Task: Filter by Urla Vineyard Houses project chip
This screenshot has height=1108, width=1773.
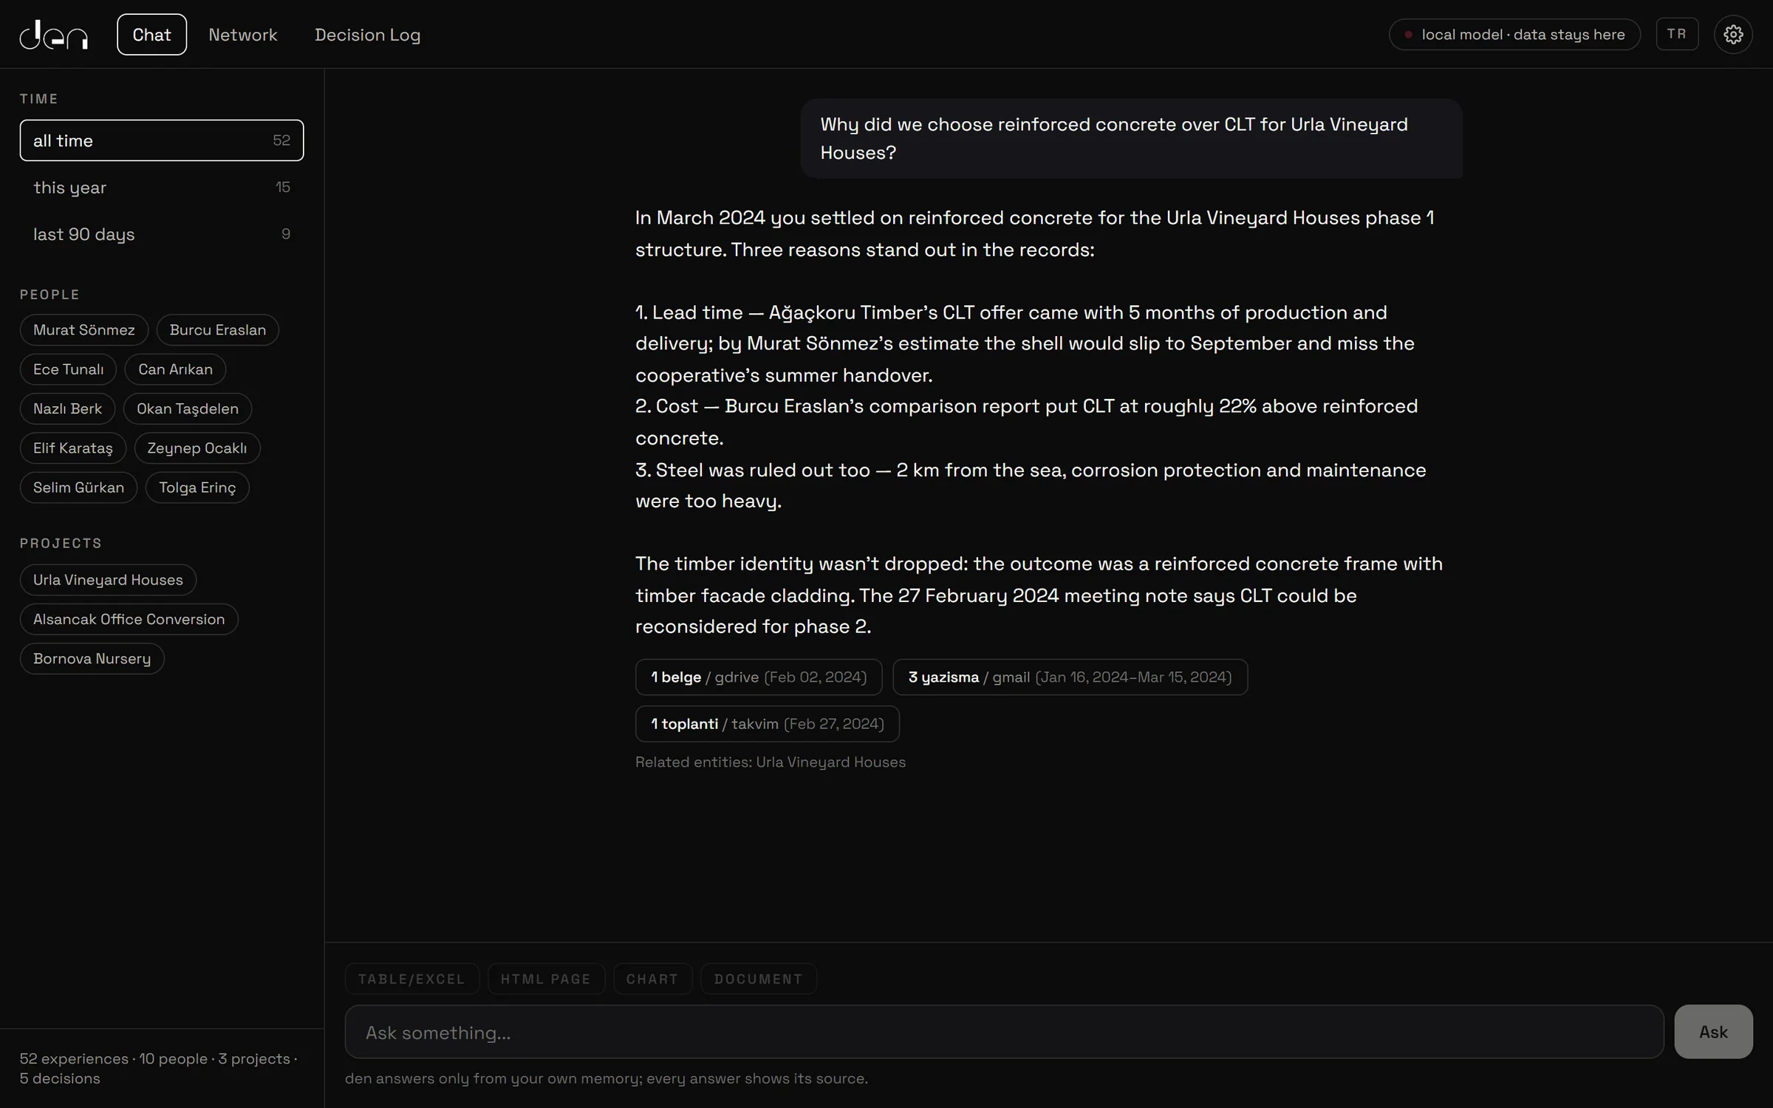Action: coord(108,580)
